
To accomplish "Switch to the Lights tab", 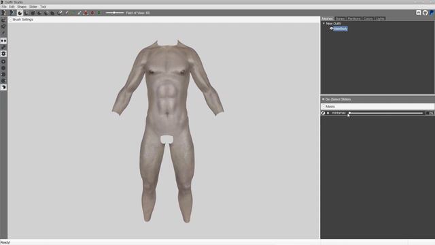I will tap(380, 18).
